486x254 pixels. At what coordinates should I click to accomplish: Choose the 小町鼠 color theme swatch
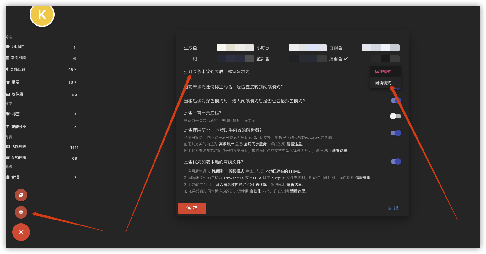coord(308,48)
